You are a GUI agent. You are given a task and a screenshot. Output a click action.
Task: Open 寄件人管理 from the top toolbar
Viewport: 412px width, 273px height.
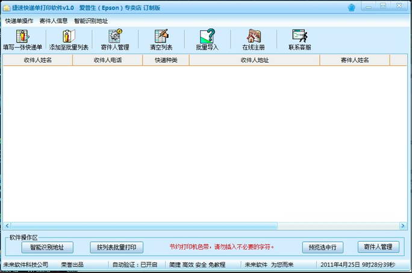pos(115,39)
